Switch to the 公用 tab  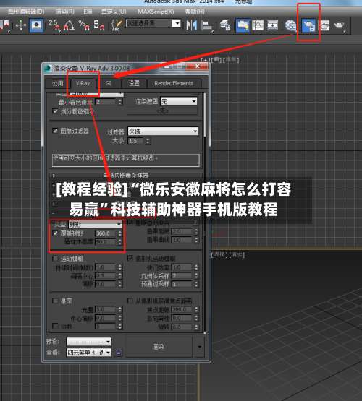tap(57, 83)
